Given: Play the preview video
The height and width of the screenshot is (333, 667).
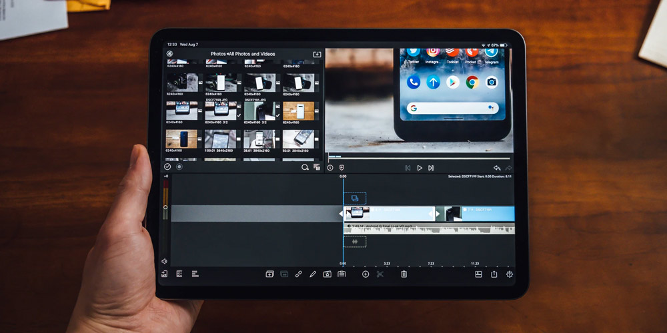Looking at the screenshot, I should (x=420, y=168).
